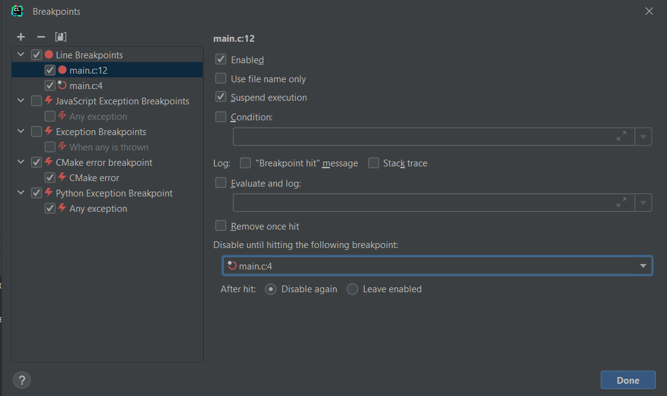Uncheck Suspend execution checkbox

pyautogui.click(x=220, y=97)
